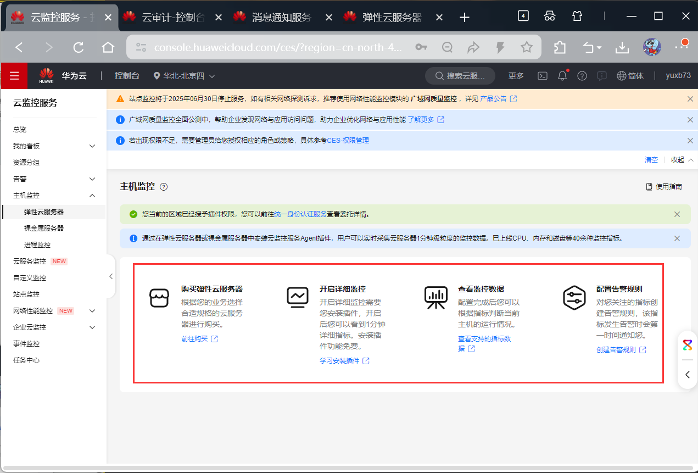698x473 pixels.
Task: Click the 配置告警规则 hexagon sliders icon
Action: click(x=574, y=298)
